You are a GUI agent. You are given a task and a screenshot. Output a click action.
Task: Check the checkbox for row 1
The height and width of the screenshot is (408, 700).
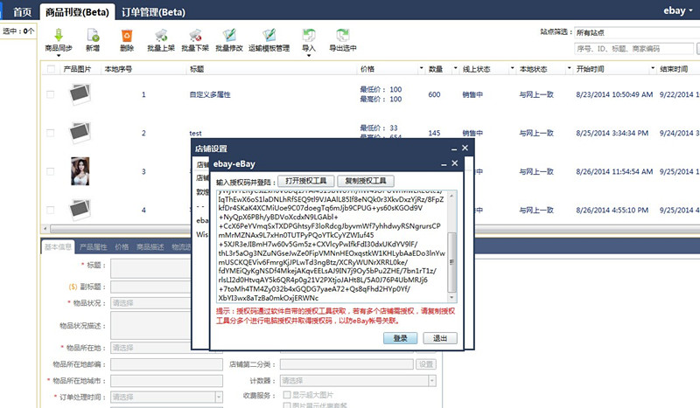click(x=51, y=94)
